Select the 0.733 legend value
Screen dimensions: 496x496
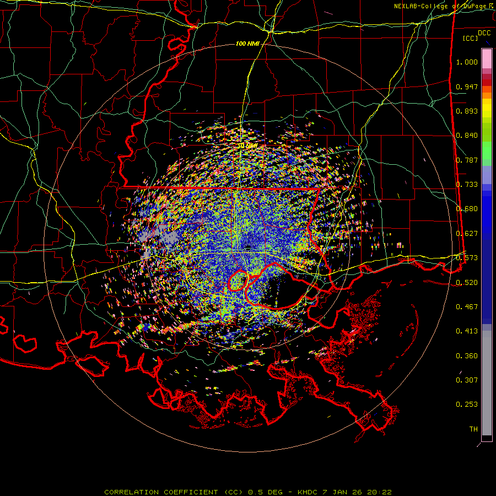point(467,185)
